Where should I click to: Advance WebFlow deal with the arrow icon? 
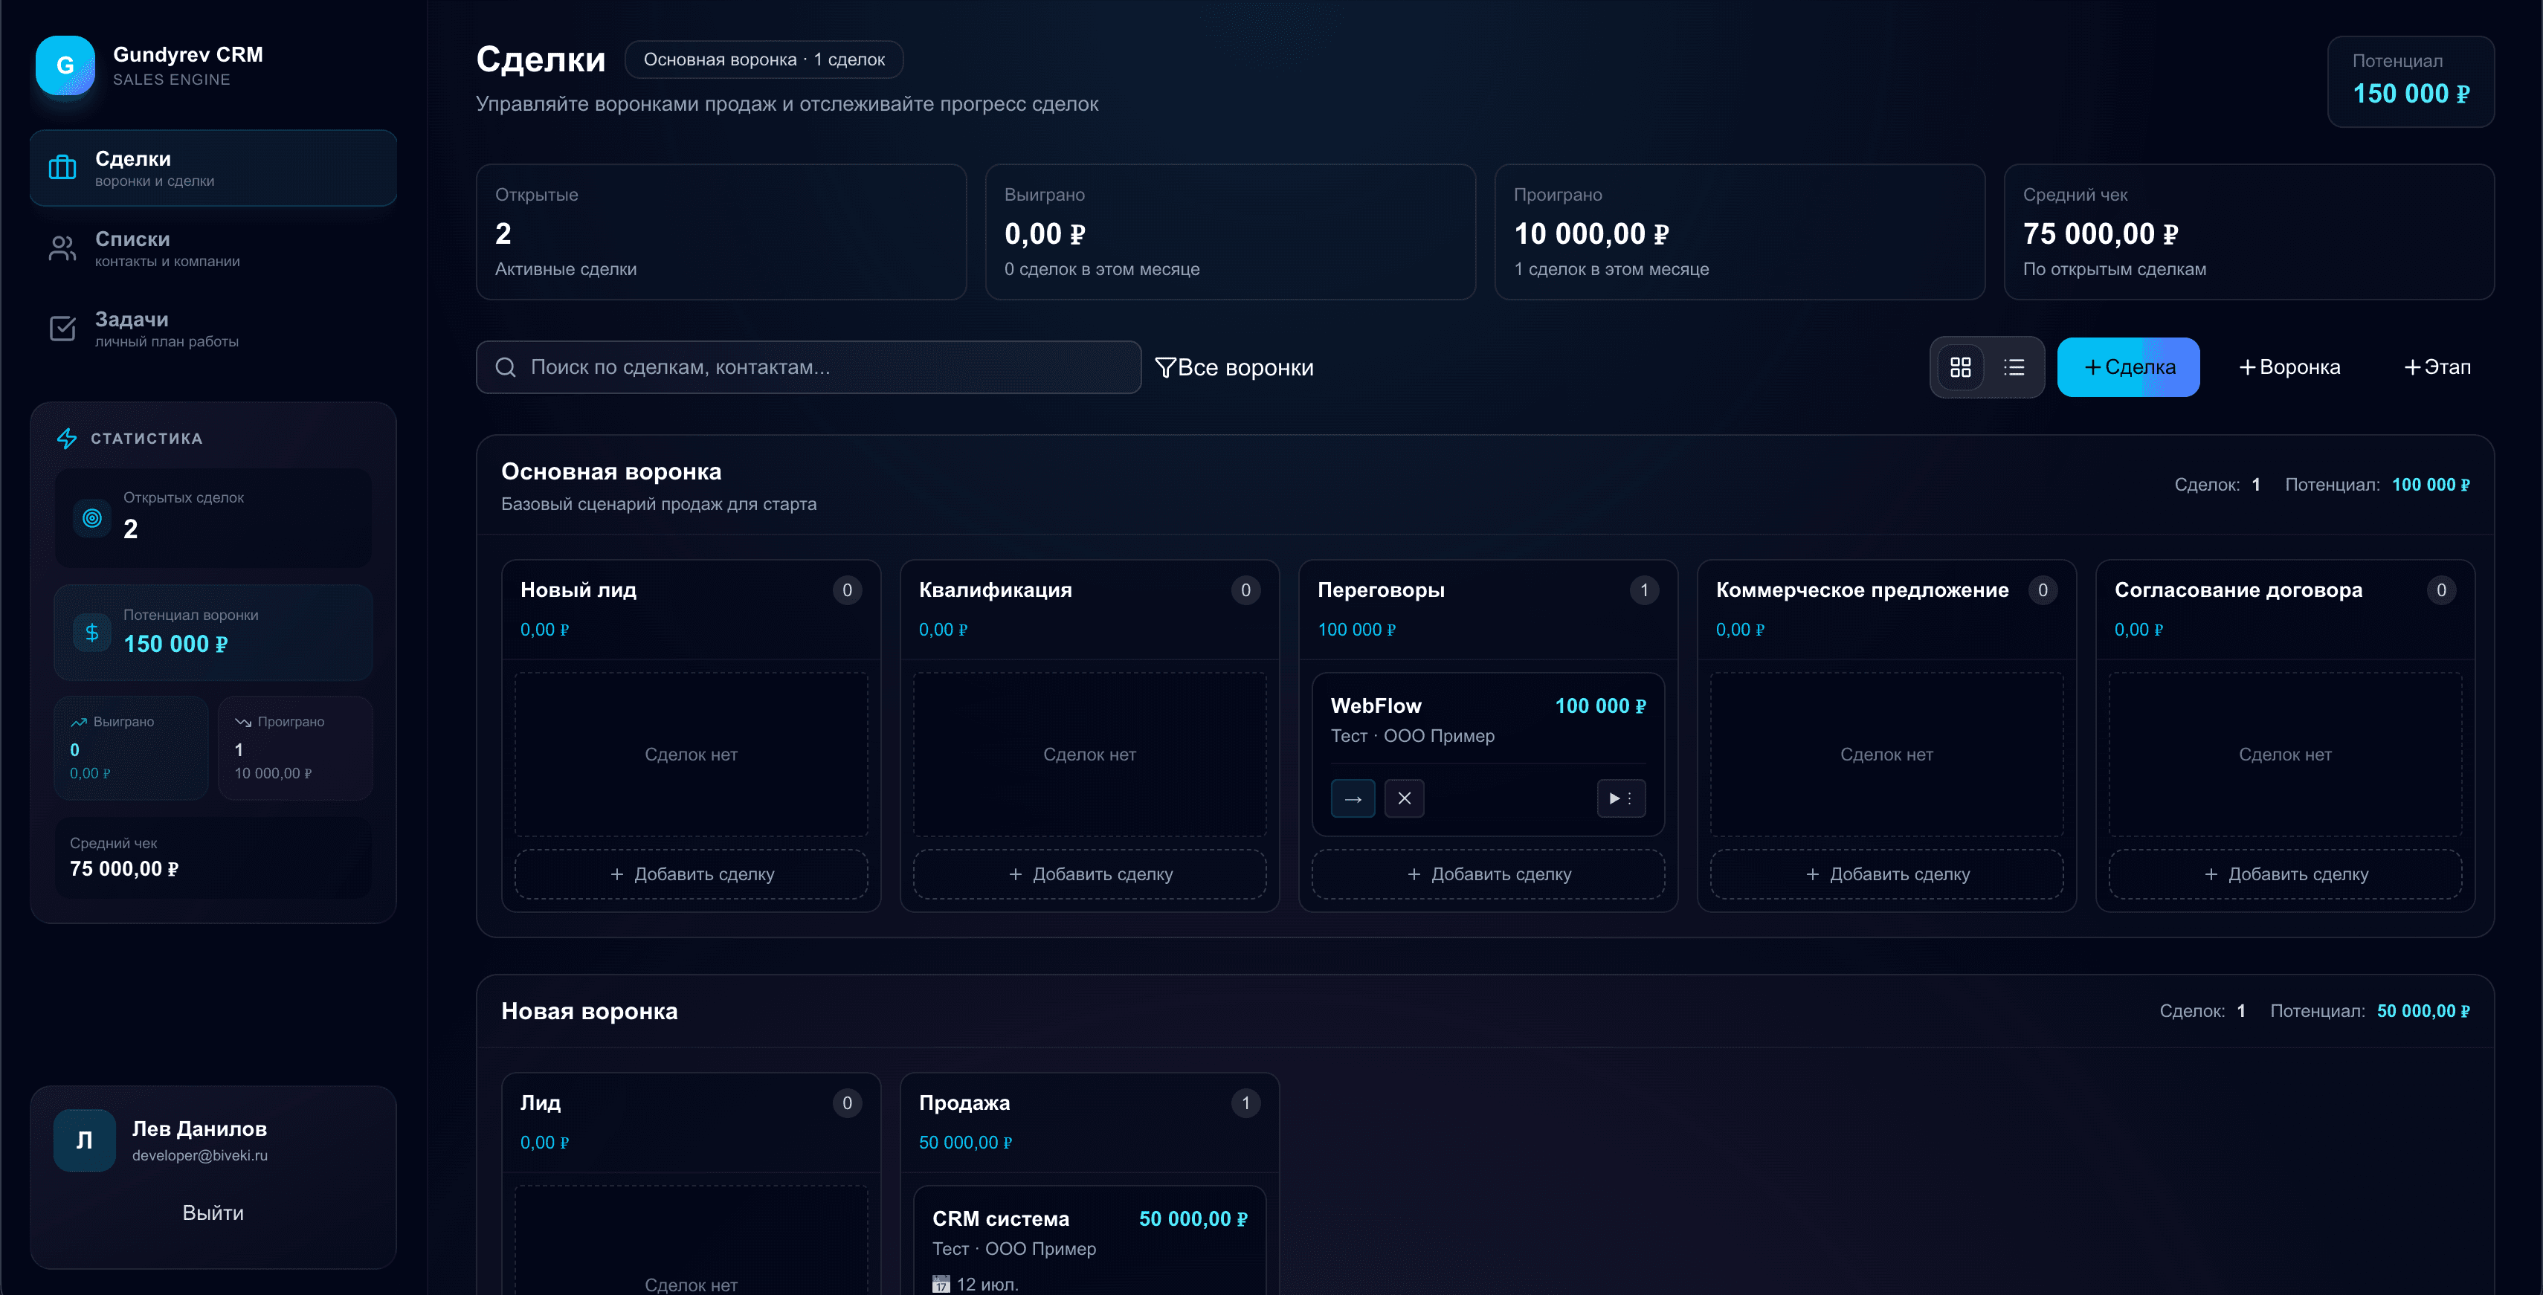pos(1353,798)
